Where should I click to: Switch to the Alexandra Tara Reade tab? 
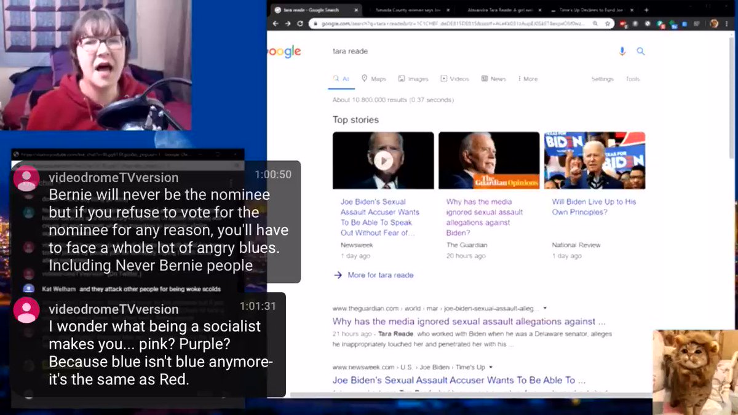point(502,10)
